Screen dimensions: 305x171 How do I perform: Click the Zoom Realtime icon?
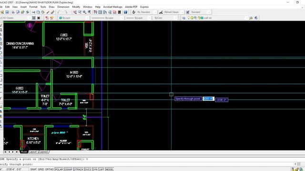80,12
